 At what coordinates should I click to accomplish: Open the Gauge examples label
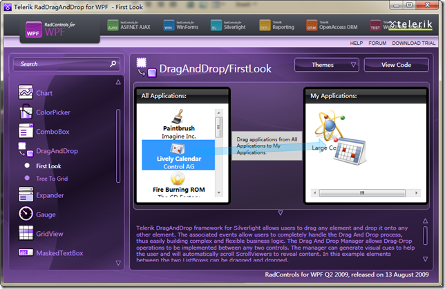click(x=46, y=215)
